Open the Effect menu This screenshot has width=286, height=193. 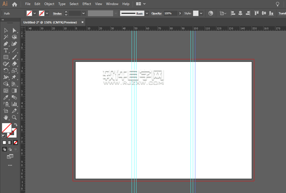(87, 4)
